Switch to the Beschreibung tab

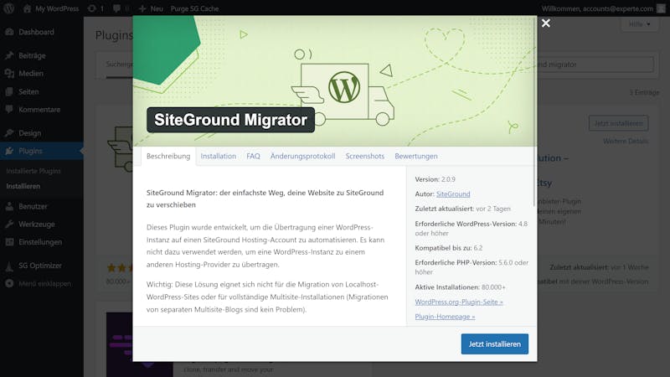(x=168, y=156)
